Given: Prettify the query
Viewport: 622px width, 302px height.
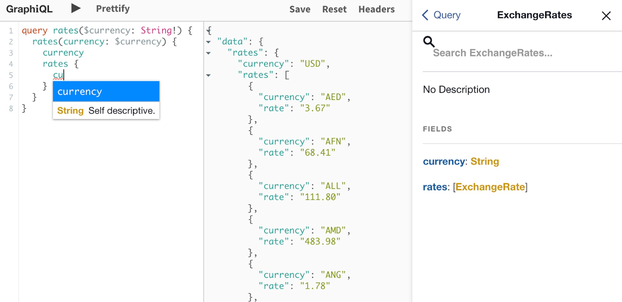Looking at the screenshot, I should tap(113, 9).
